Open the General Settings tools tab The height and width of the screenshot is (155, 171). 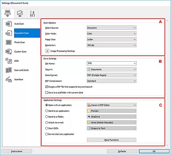click(x=32, y=14)
